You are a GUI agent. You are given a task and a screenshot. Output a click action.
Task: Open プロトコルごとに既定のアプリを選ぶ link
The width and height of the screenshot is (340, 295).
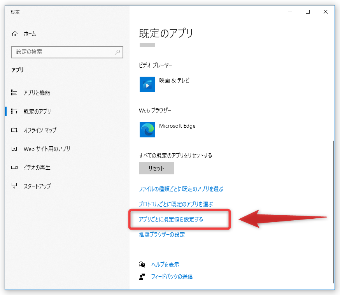[176, 204]
